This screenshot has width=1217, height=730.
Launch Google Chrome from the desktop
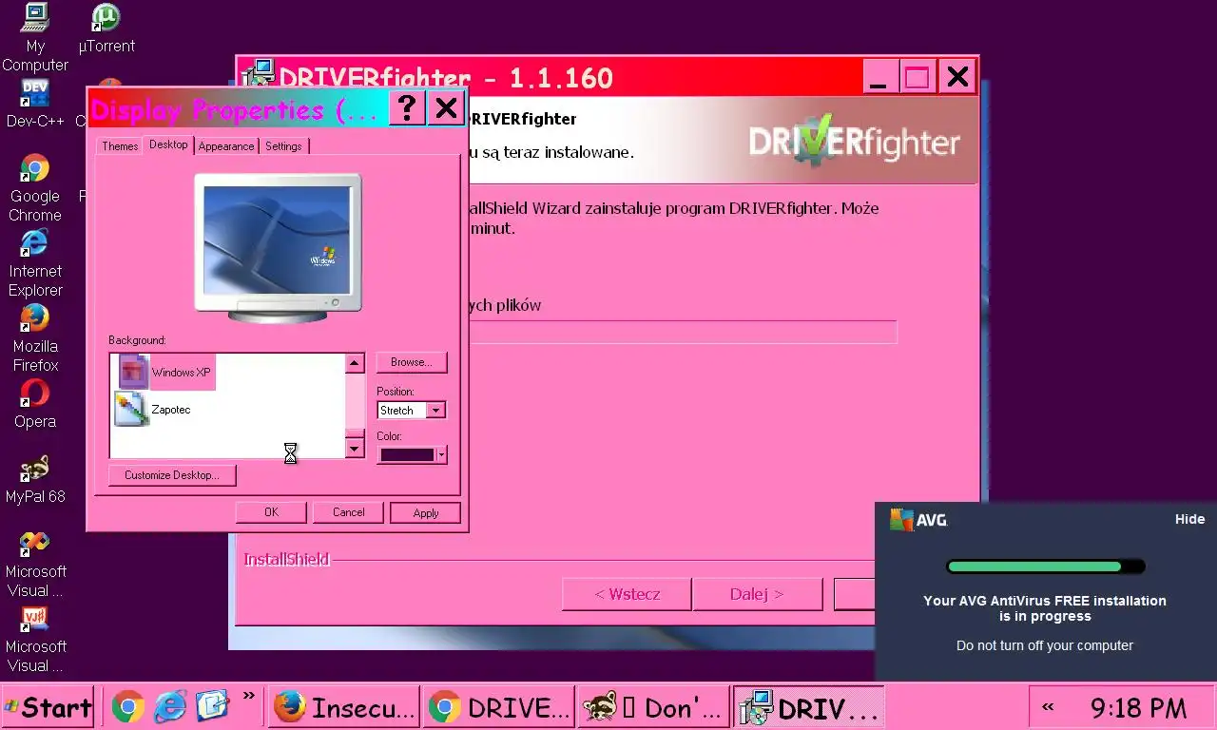pyautogui.click(x=35, y=187)
